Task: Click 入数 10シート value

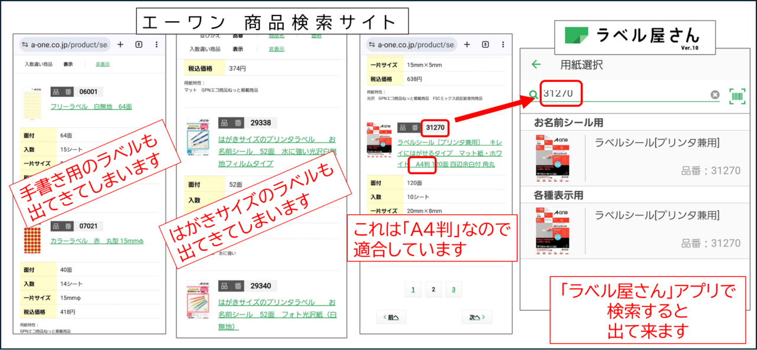Action: click(417, 197)
